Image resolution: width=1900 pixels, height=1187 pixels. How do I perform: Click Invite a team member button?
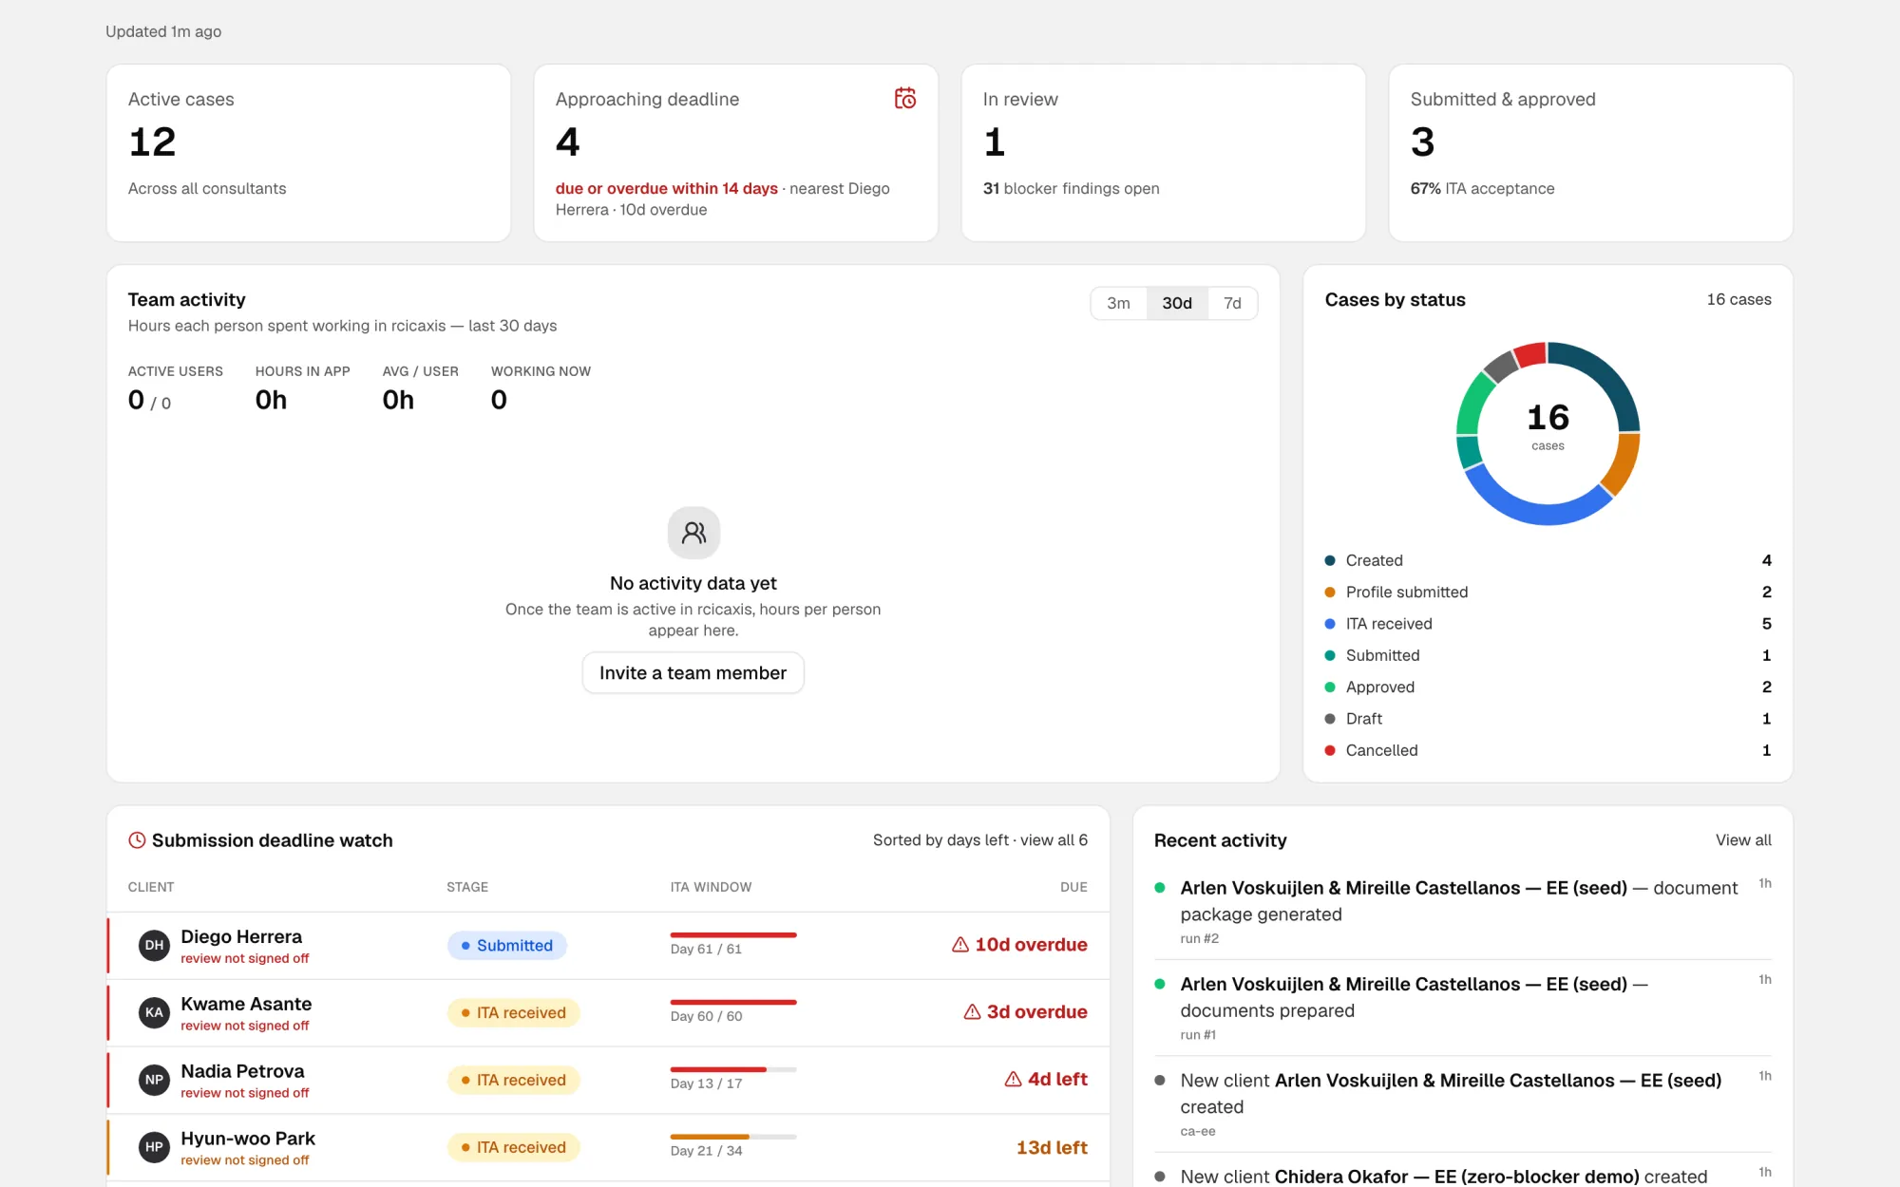(x=693, y=673)
